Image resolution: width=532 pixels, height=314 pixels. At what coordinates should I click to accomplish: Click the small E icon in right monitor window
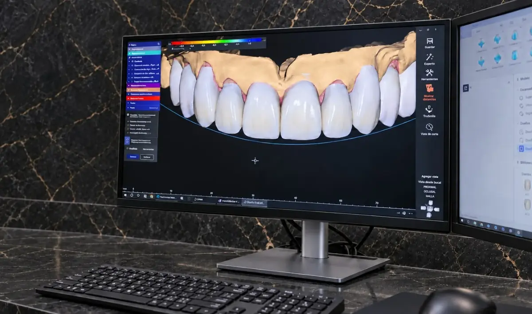pos(466,88)
